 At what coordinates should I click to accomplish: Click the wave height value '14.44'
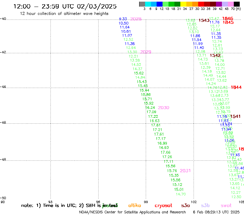[221, 76]
